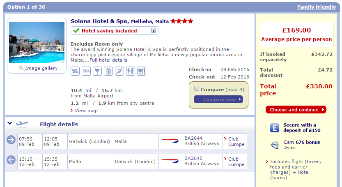Viewport: 342px width, 187px height.
Task: Click the family children amenity icon
Action: 131,71
